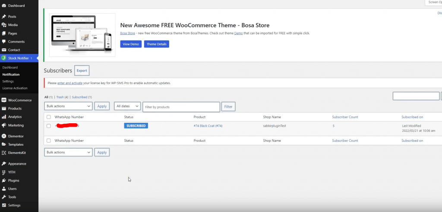Show All subscribers filter
Viewport: 442px width, 212px height.
pyautogui.click(x=47, y=97)
